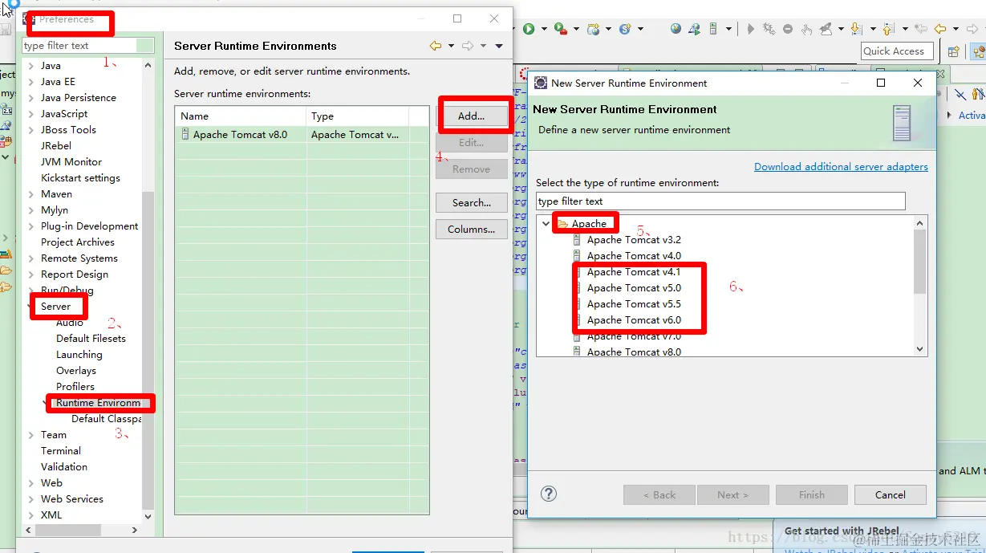
Task: Open the Validation preferences page
Action: (64, 467)
